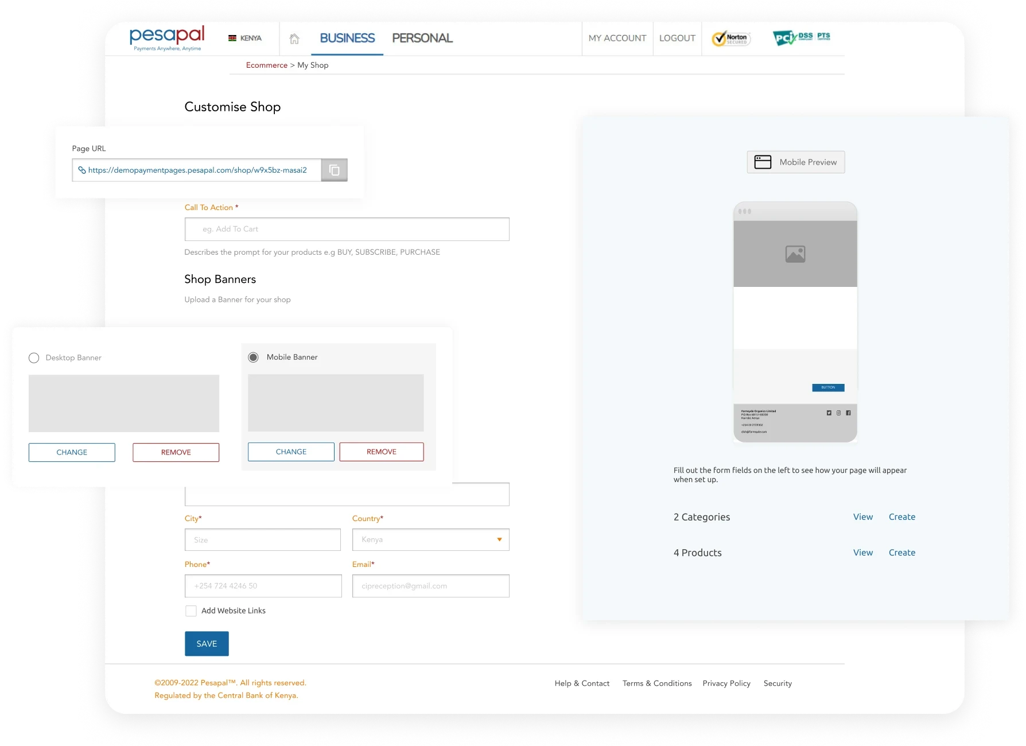This screenshot has width=1026, height=746.
Task: Click the Mobile Preview window icon
Action: (763, 162)
